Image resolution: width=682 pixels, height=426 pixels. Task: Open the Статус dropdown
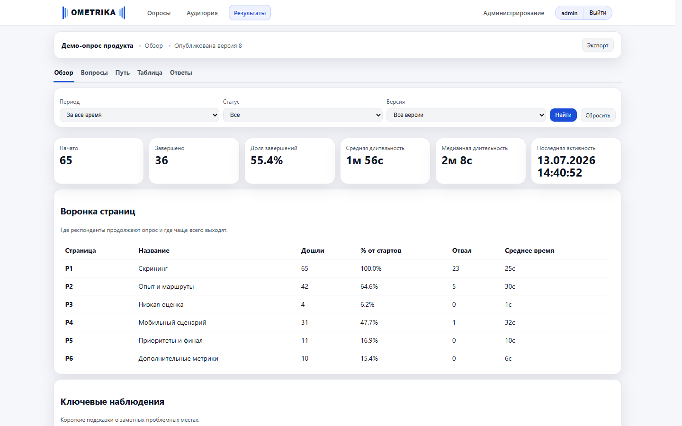point(303,115)
